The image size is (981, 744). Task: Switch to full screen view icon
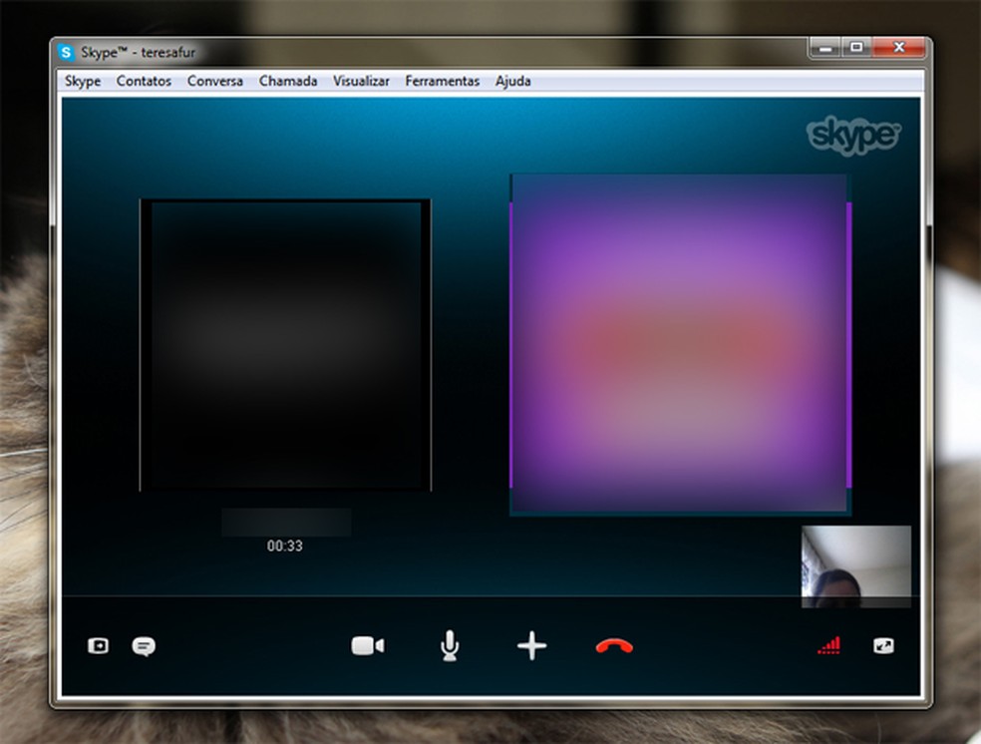[883, 645]
